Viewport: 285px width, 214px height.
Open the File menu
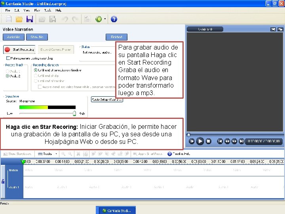click(8, 10)
